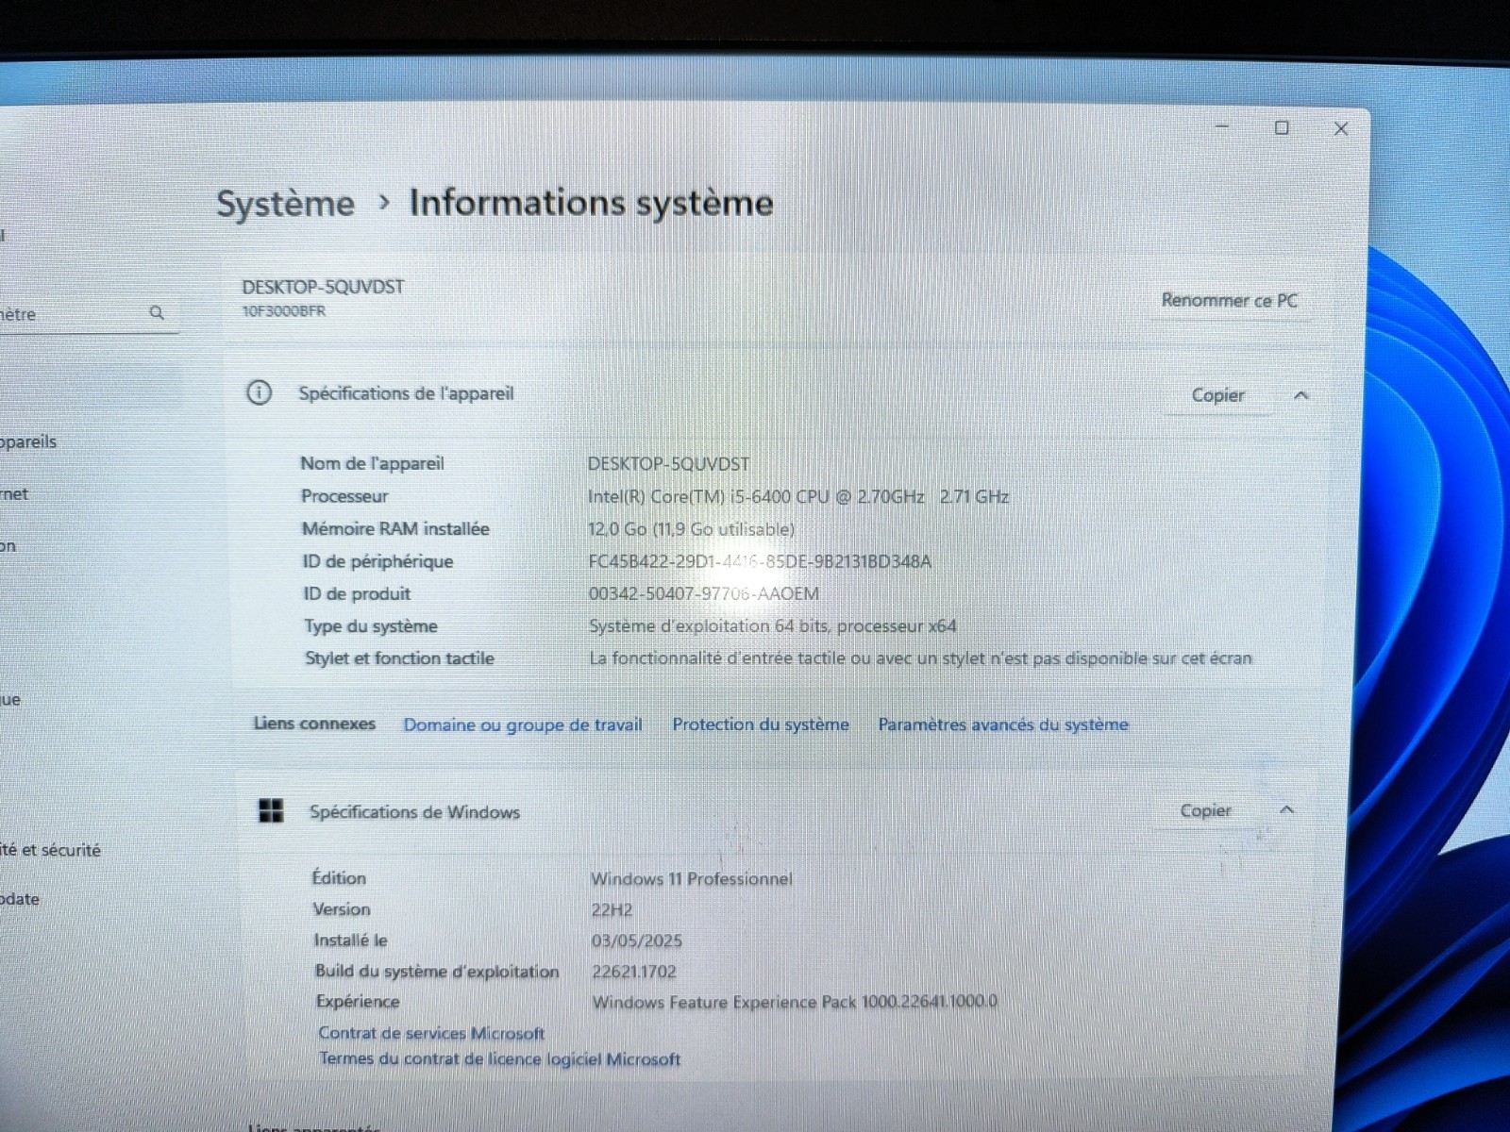
Task: Click the Processeur label
Action: point(344,496)
